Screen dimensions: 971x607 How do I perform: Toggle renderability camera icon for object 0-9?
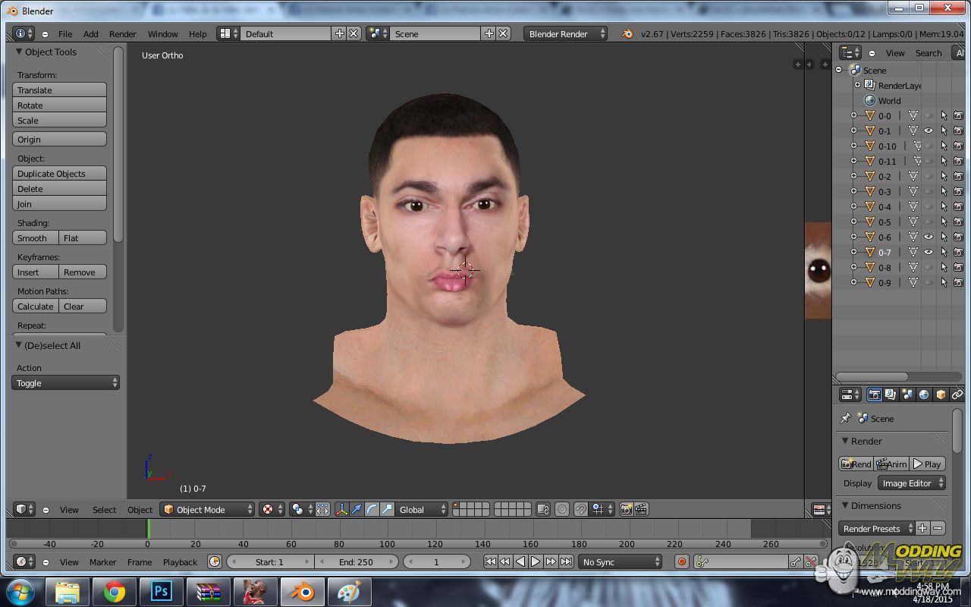click(958, 282)
